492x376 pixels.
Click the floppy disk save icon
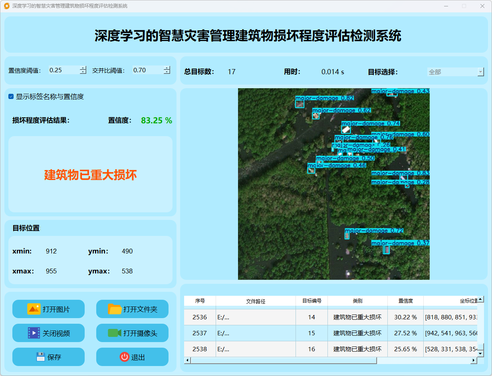click(40, 357)
